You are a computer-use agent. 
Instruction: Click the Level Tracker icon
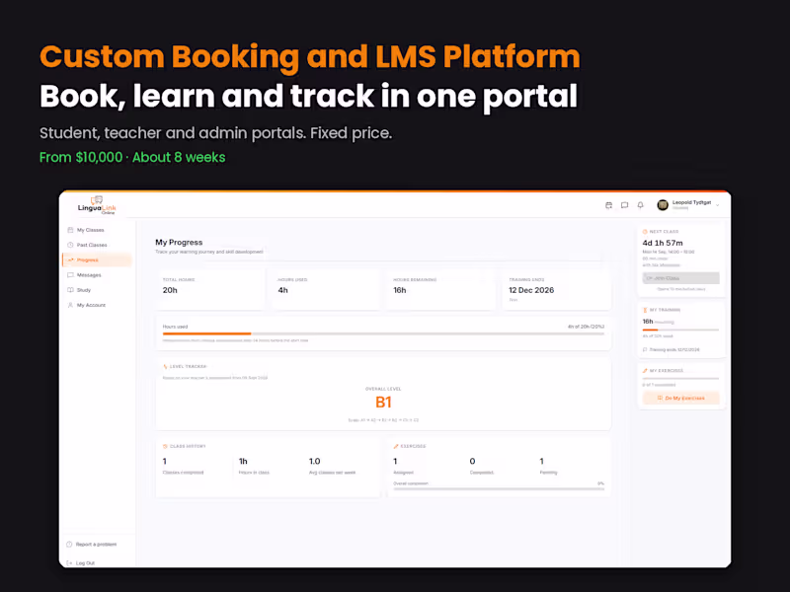click(165, 366)
